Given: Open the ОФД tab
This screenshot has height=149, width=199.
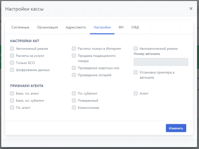Looking at the screenshot, I should pos(135,27).
